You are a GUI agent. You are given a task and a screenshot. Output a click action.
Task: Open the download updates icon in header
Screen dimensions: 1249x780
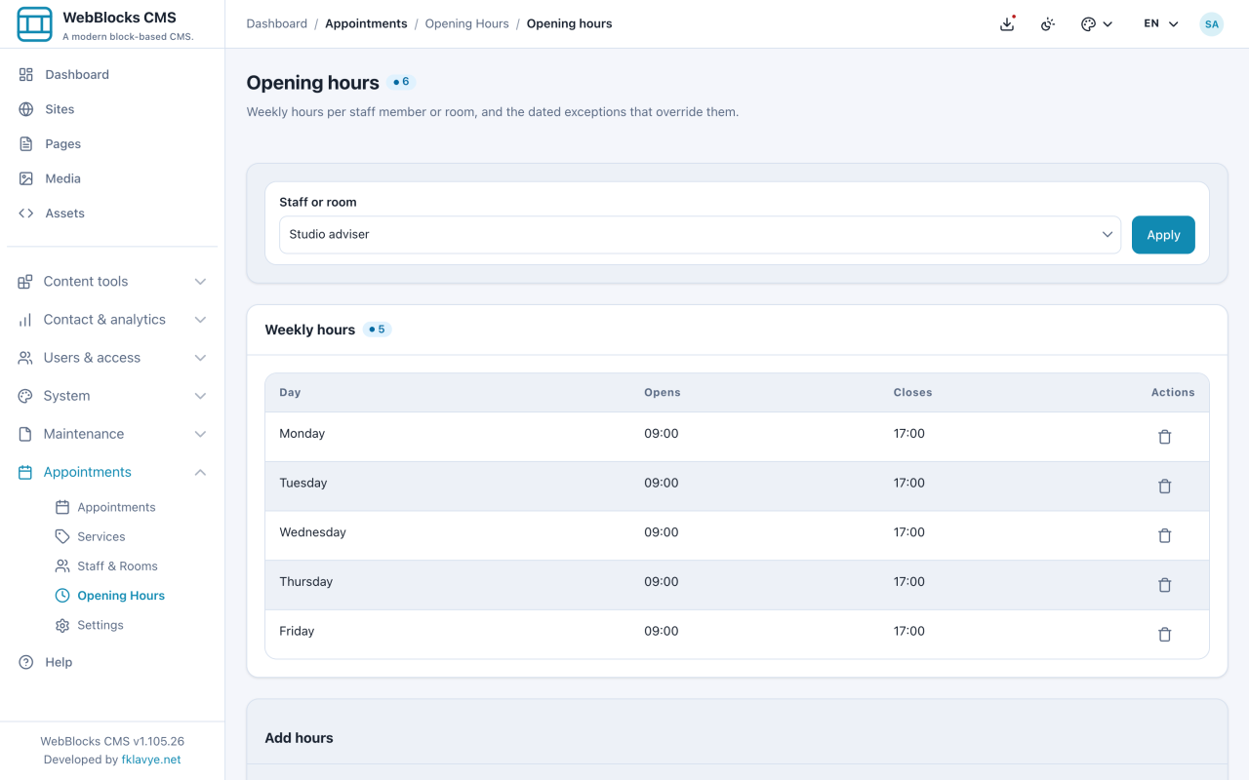pos(1008,24)
